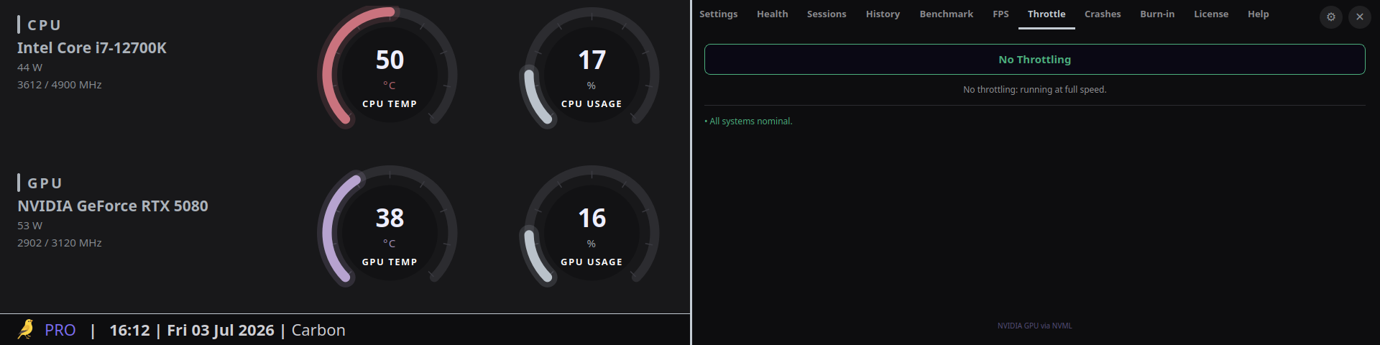Click GPU clock 2902 / 3120 MHz
1380x345 pixels.
tap(60, 243)
